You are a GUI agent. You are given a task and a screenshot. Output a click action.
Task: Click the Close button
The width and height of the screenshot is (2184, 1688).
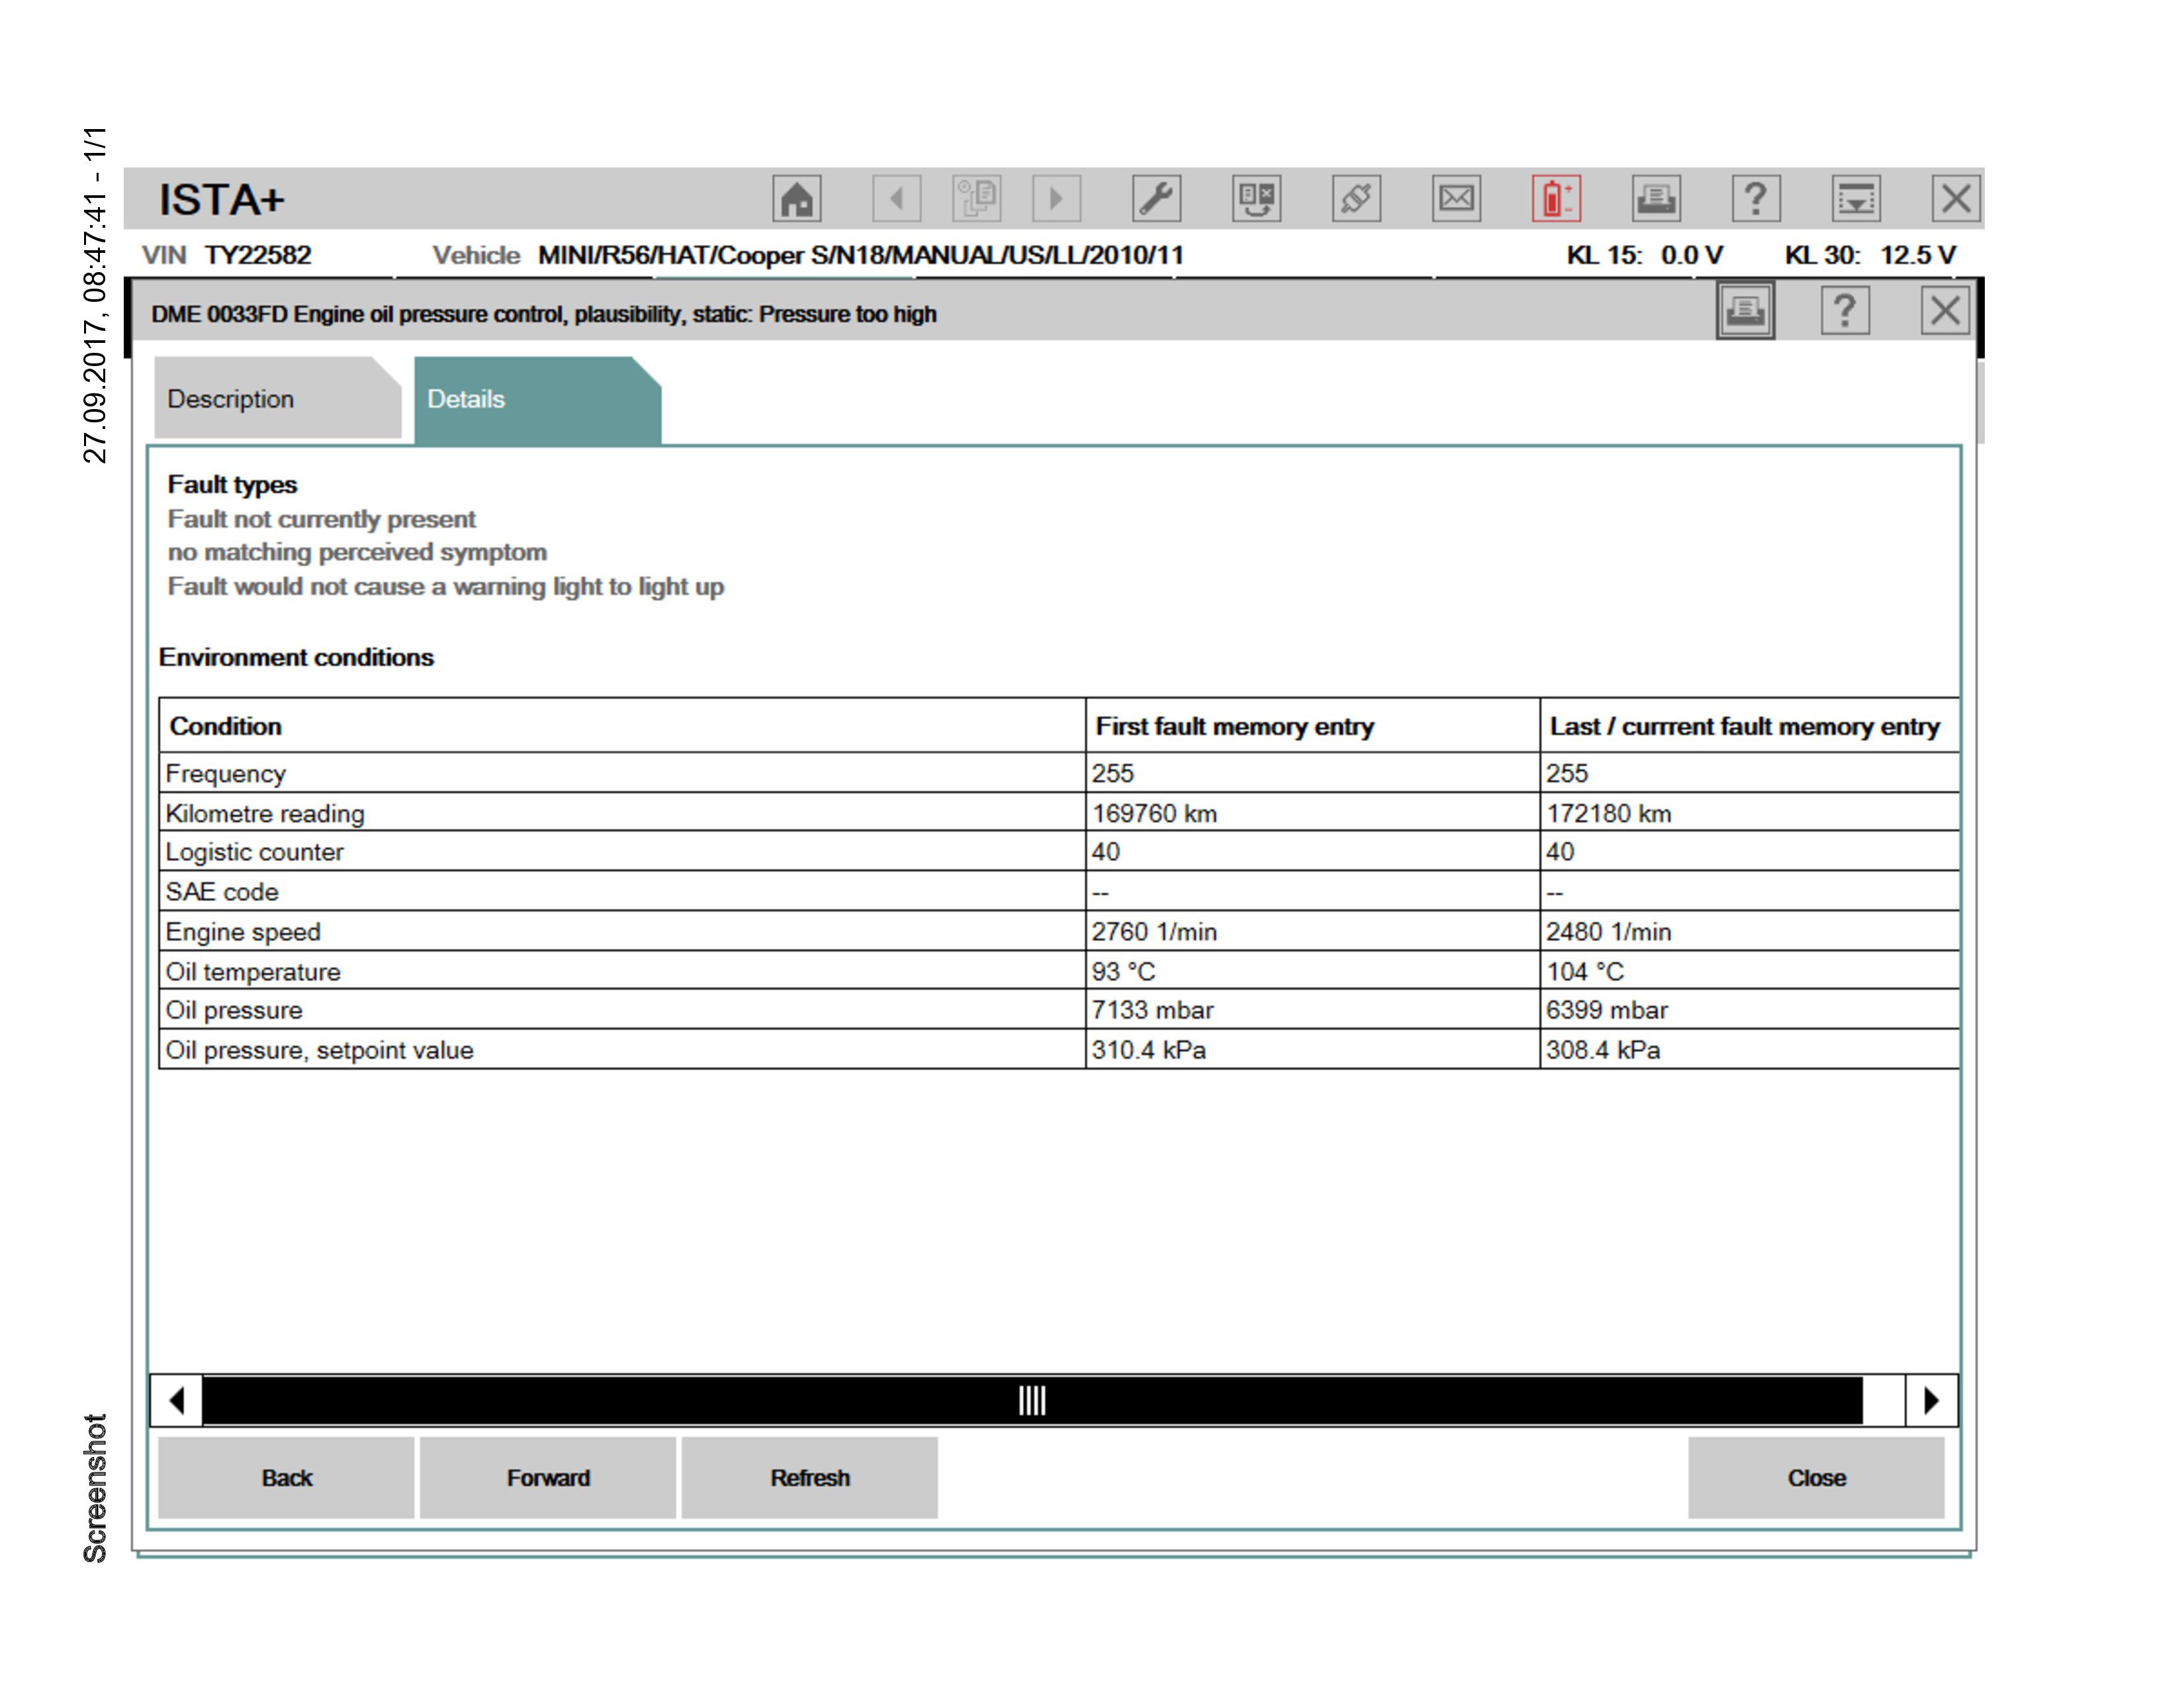tap(1816, 1477)
